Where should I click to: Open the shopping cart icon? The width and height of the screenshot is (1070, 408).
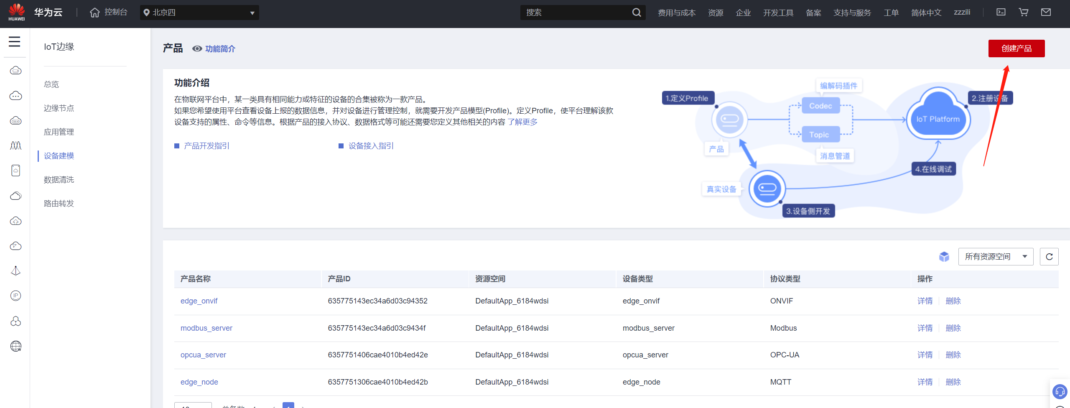1024,12
